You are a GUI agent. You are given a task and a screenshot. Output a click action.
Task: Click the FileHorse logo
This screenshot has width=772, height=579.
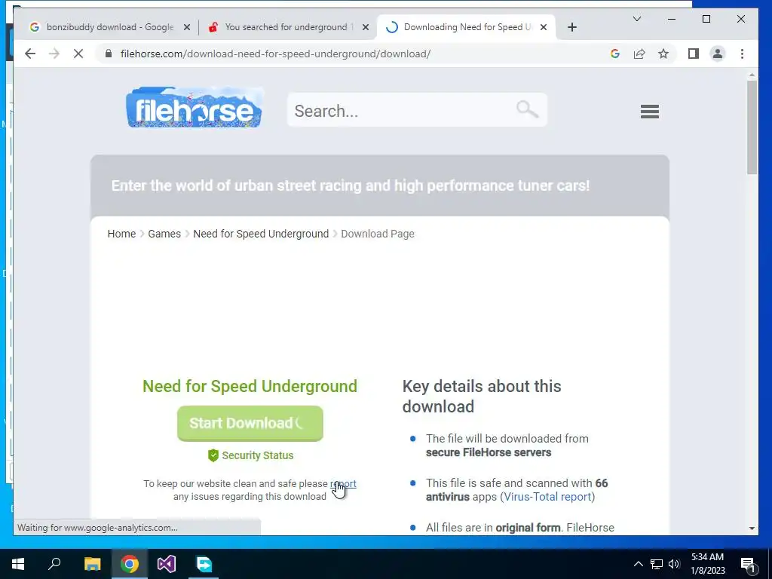(x=195, y=108)
